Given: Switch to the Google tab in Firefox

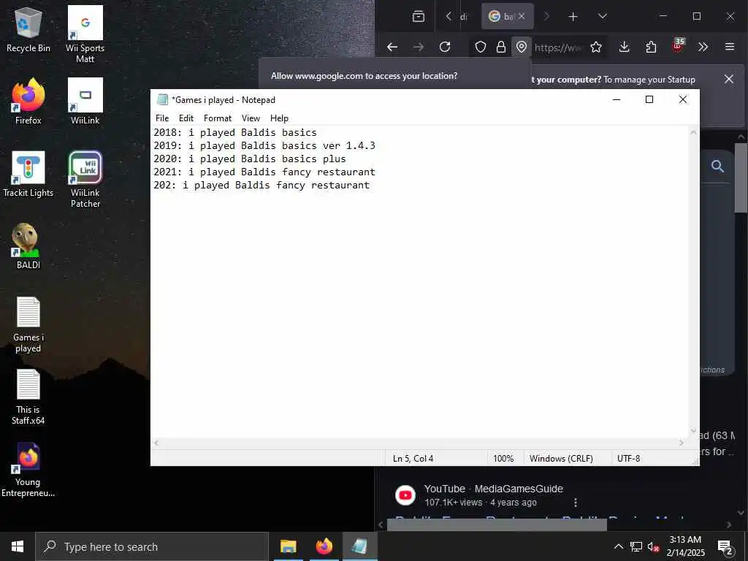Looking at the screenshot, I should [507, 16].
